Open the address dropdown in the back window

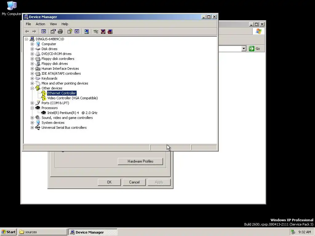244,49
